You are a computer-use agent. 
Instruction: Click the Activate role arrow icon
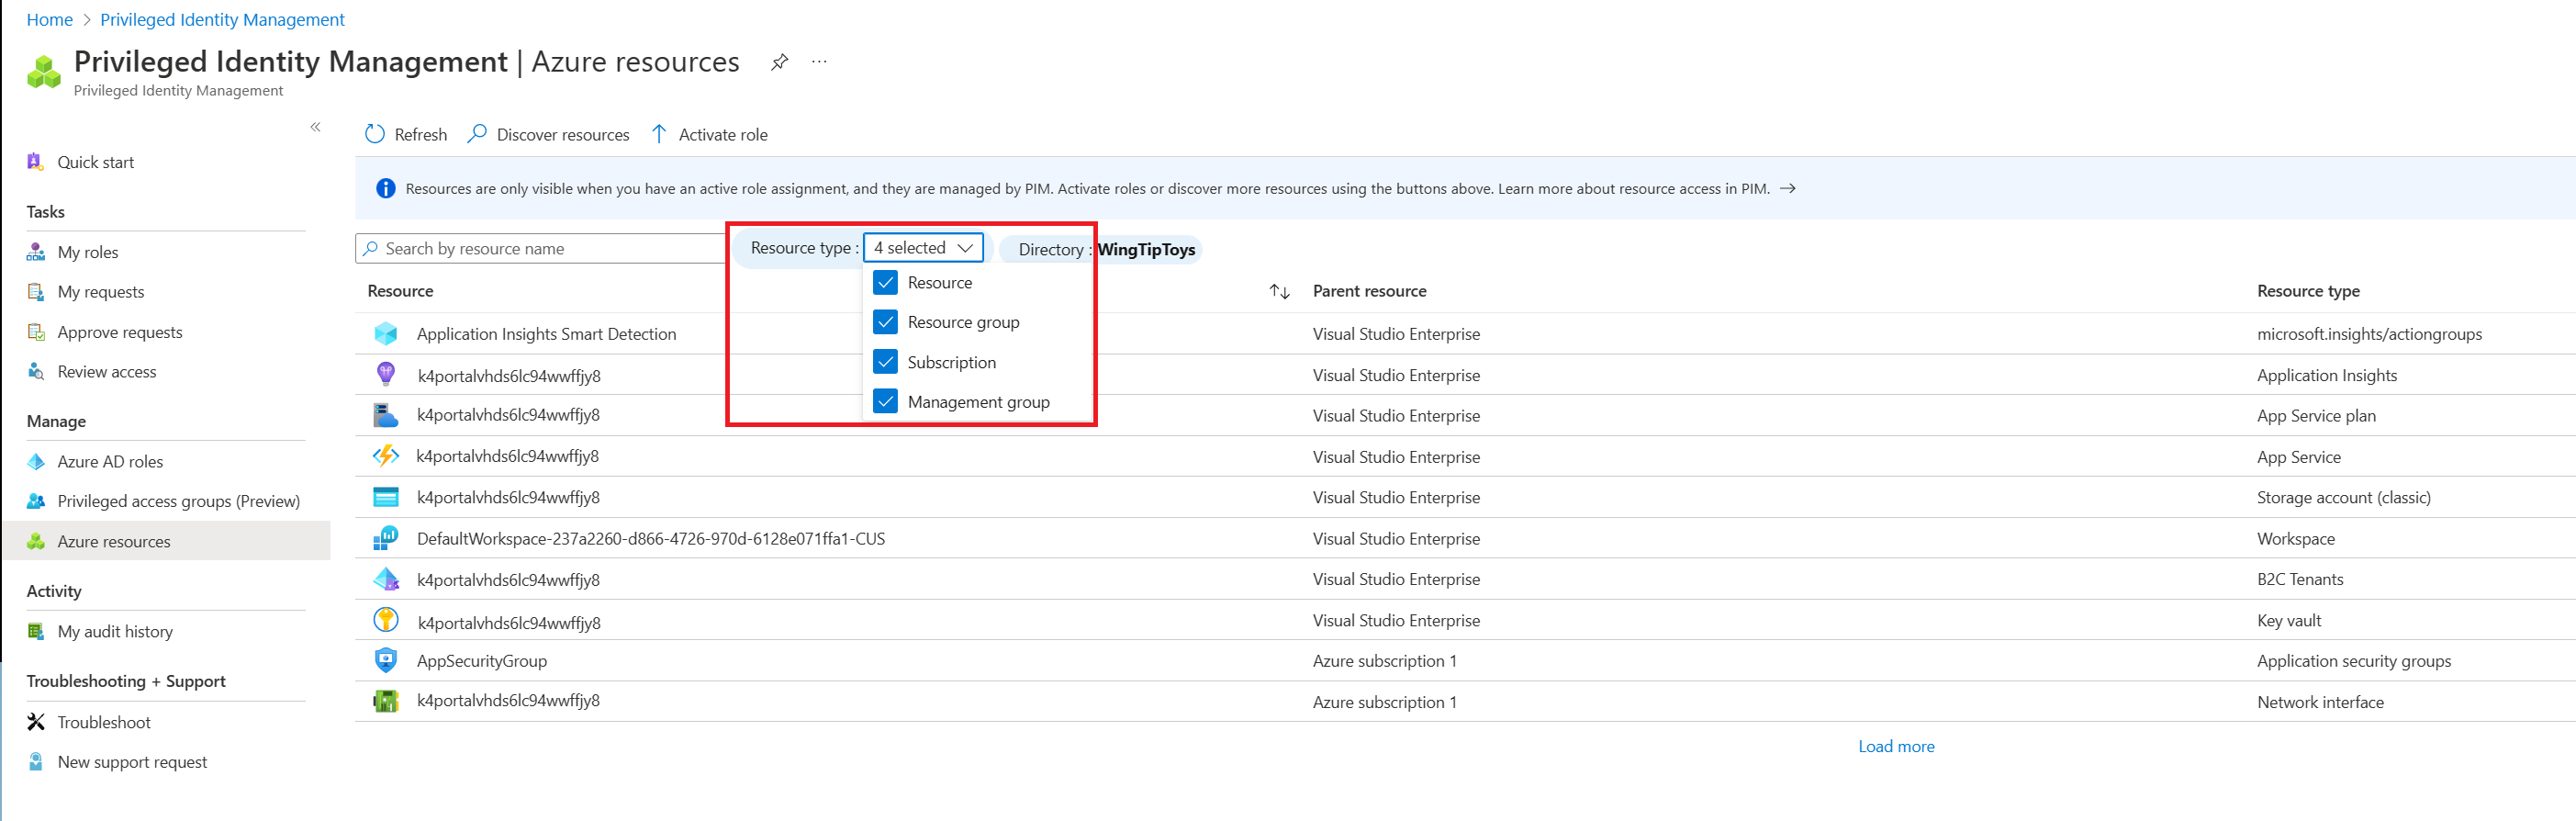659,134
